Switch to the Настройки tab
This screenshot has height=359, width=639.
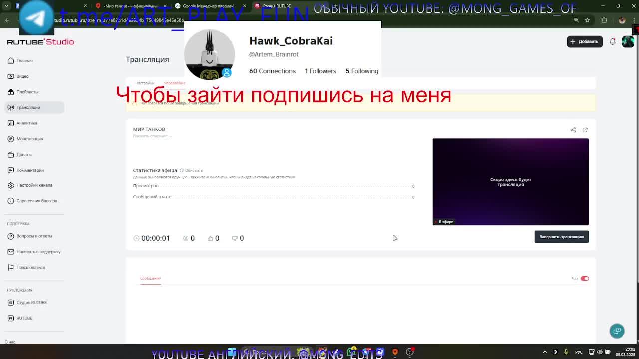(x=145, y=83)
